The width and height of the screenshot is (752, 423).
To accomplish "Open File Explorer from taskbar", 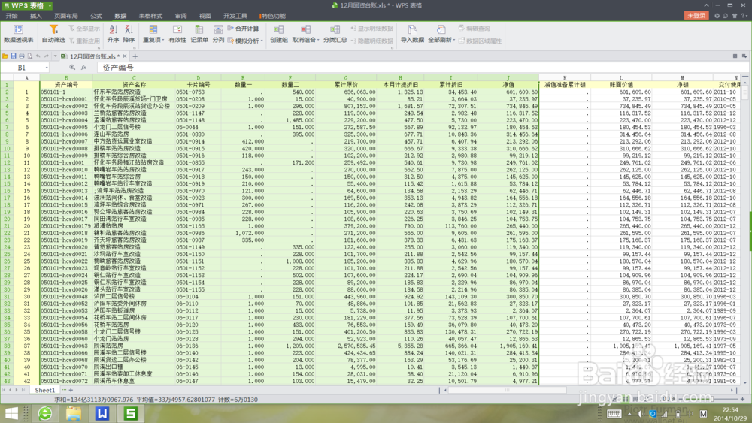I will [74, 413].
